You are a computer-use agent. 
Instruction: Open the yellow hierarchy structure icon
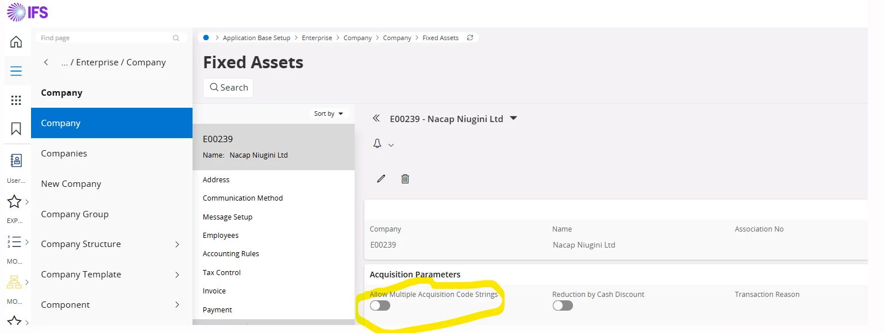click(14, 282)
